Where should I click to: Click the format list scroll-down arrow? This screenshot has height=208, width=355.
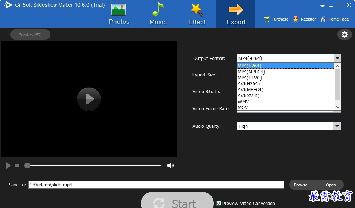(x=337, y=107)
